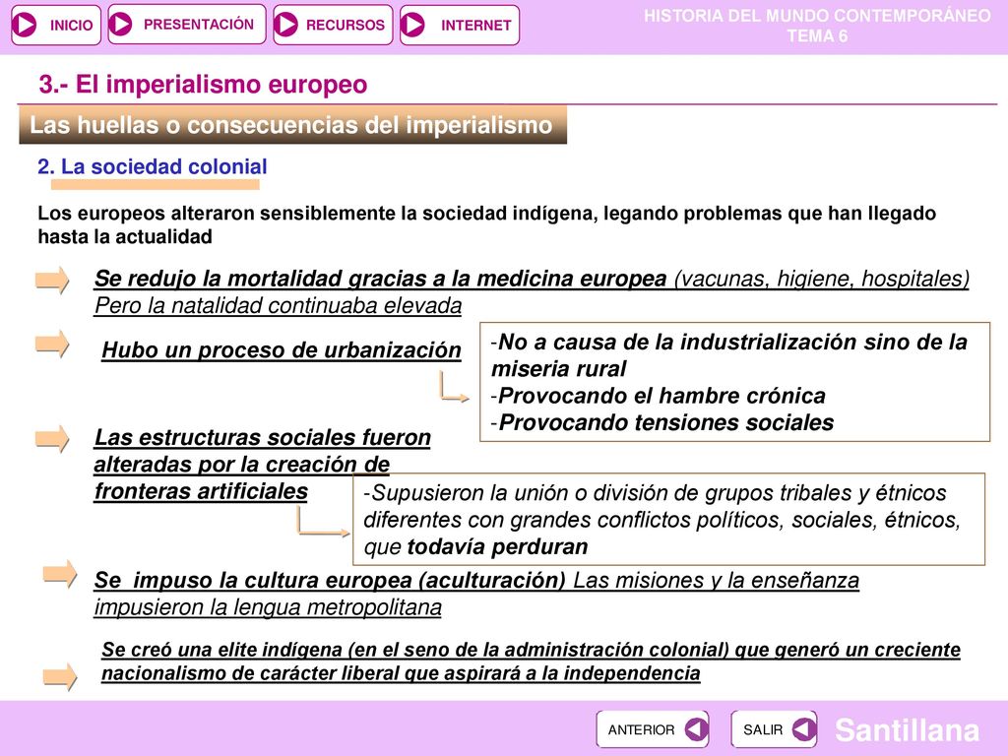Open the INTERNET section

(459, 25)
